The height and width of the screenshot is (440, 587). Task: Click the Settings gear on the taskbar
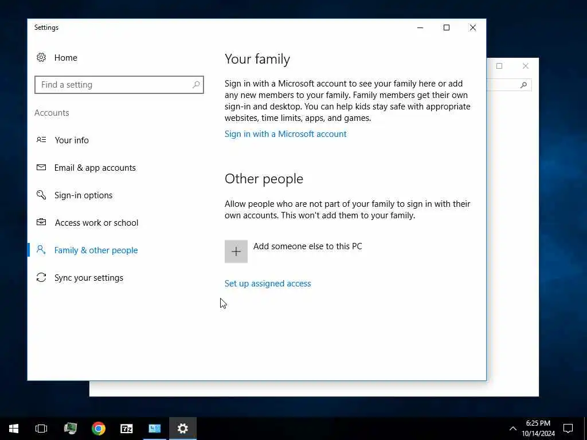coord(183,429)
